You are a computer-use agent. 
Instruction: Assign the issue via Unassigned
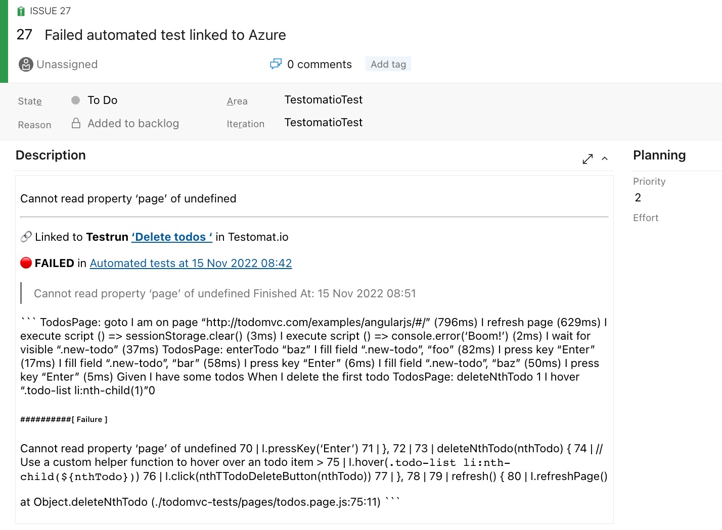tap(67, 65)
